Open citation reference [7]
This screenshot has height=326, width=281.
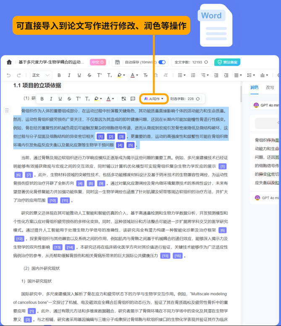29,175
